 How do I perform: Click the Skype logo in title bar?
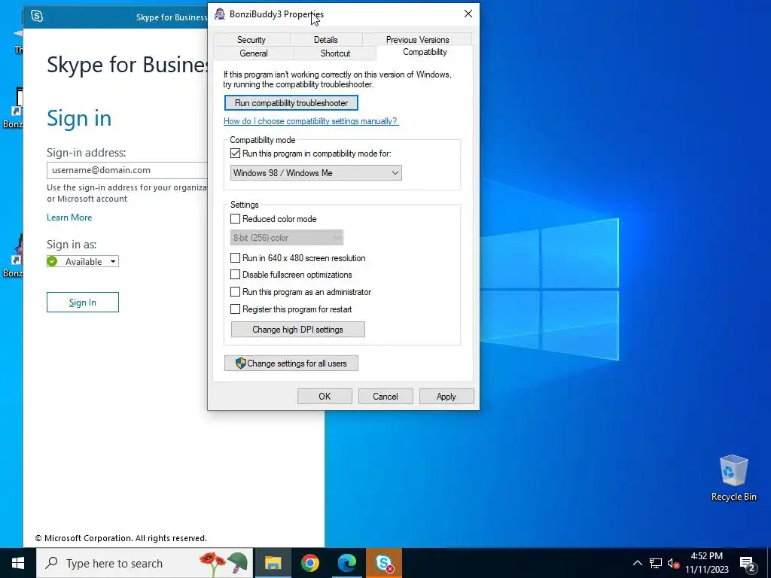coord(37,17)
